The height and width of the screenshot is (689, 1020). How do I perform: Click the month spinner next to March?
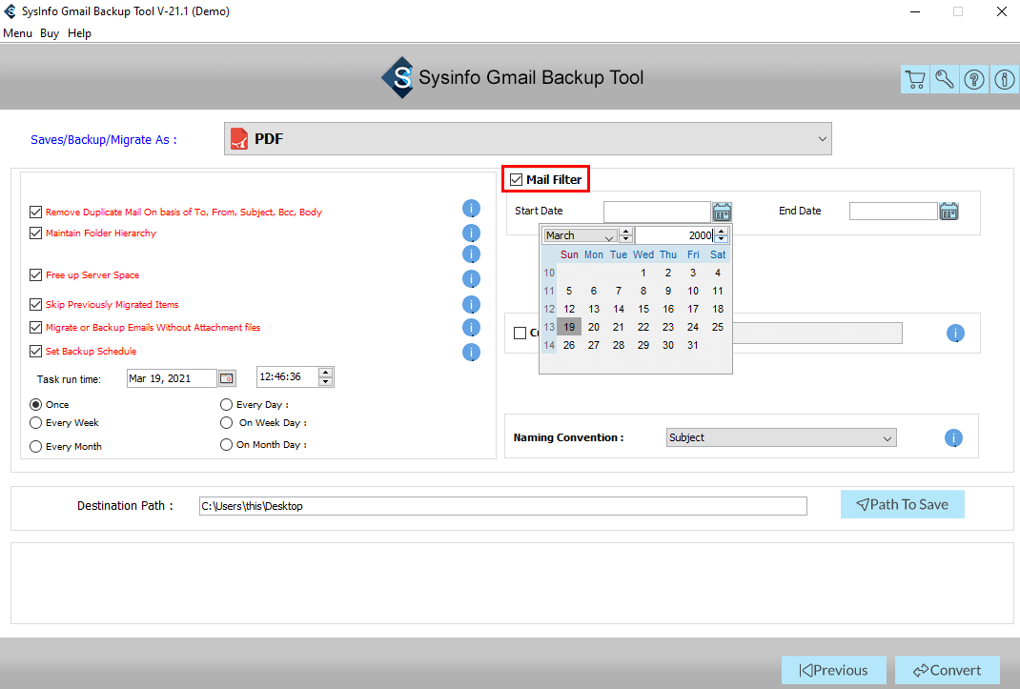pyautogui.click(x=625, y=235)
